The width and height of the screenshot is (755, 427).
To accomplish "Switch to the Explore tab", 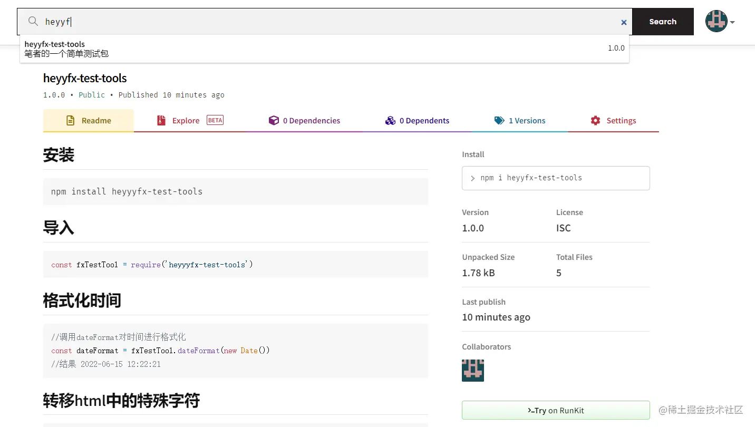I will 190,120.
